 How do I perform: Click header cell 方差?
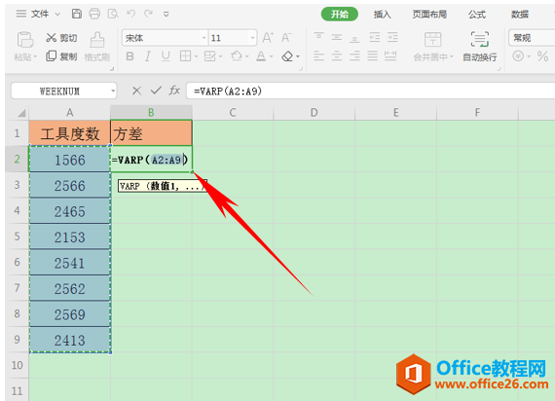152,133
